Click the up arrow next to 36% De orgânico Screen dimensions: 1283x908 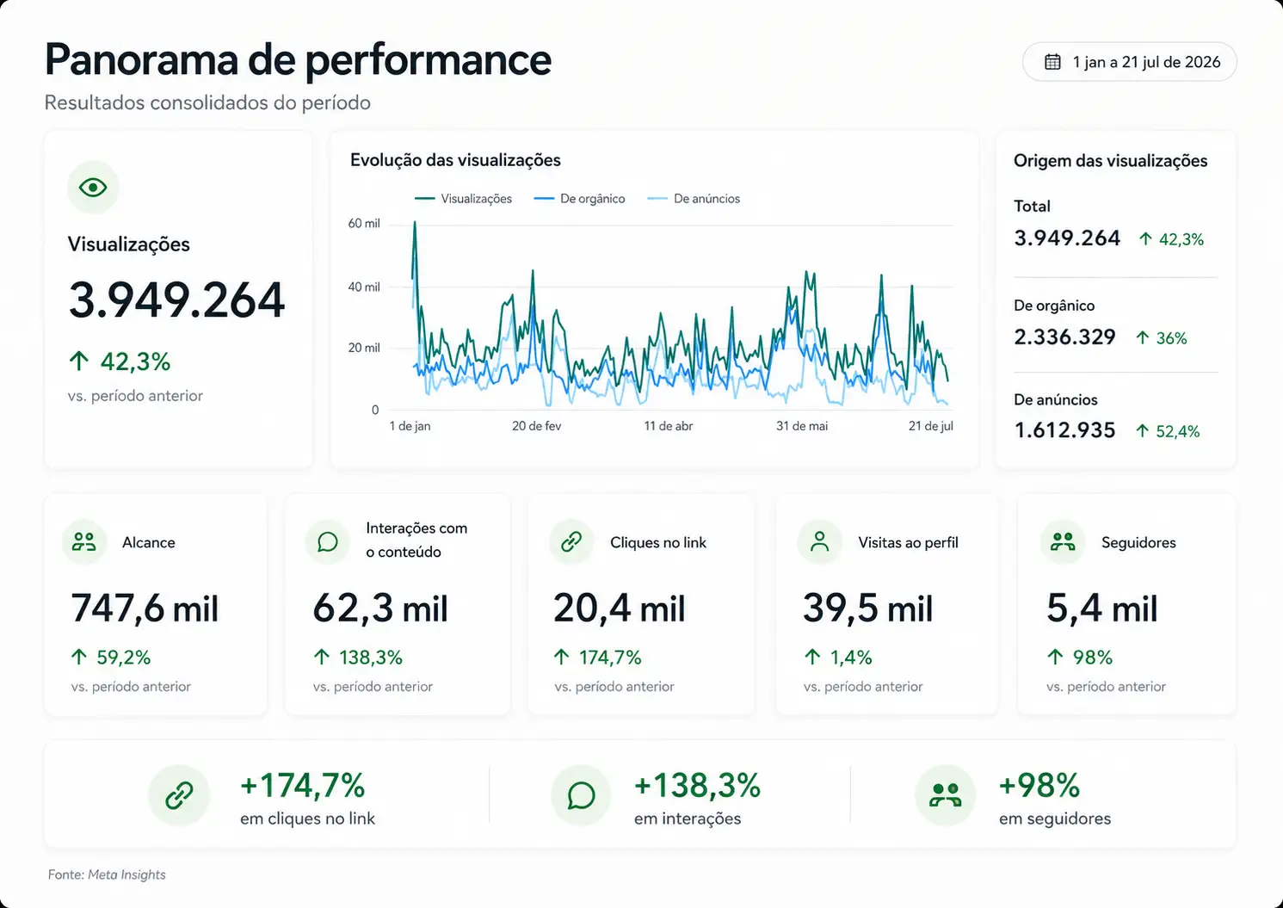click(x=1143, y=337)
